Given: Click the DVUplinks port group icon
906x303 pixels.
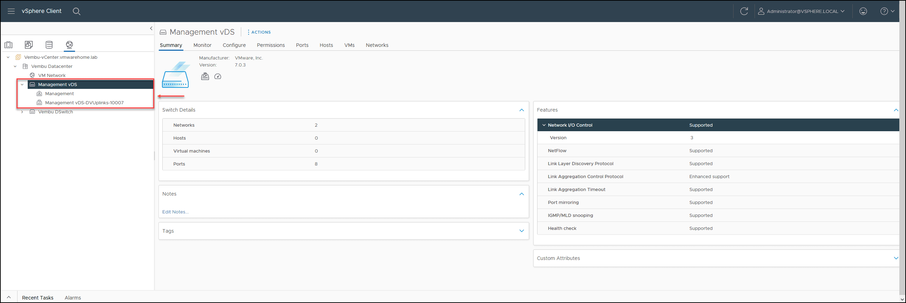Looking at the screenshot, I should tap(39, 103).
